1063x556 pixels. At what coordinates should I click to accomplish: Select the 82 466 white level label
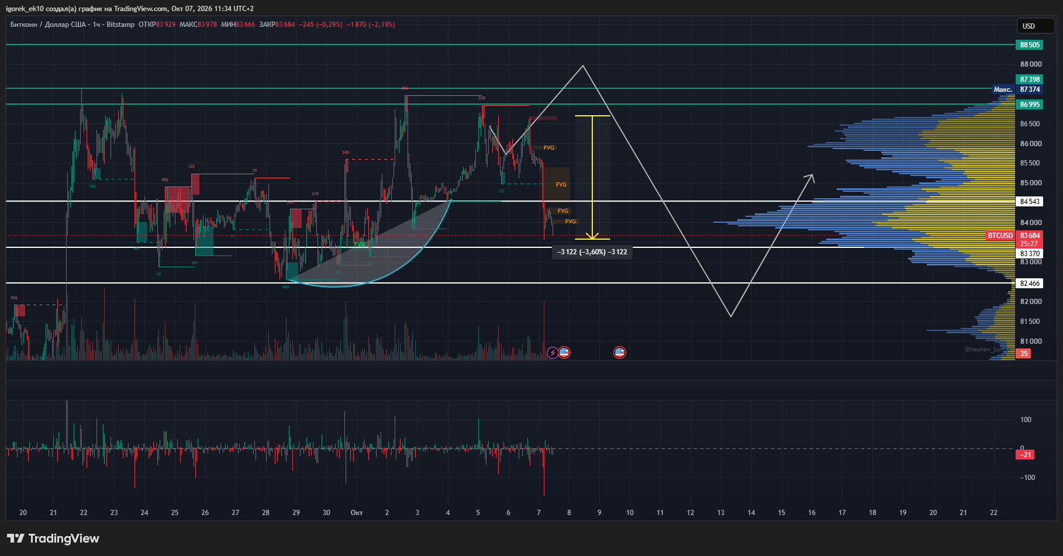coord(1030,284)
